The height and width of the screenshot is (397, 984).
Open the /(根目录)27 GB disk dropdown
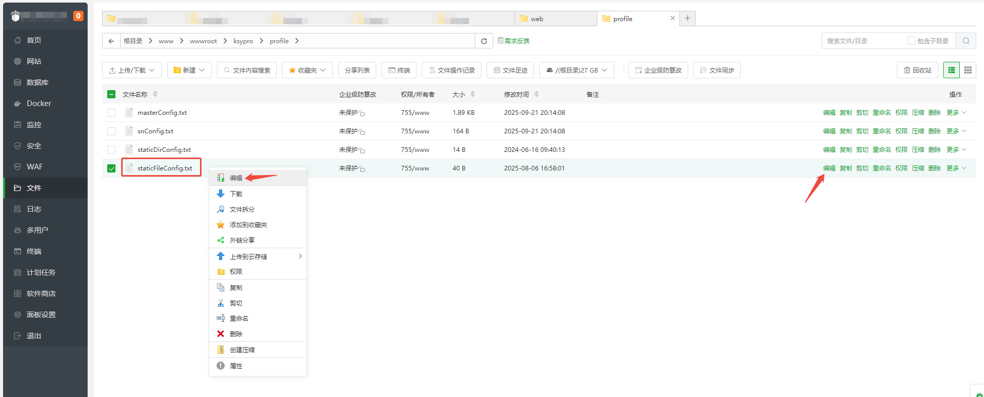coord(577,70)
